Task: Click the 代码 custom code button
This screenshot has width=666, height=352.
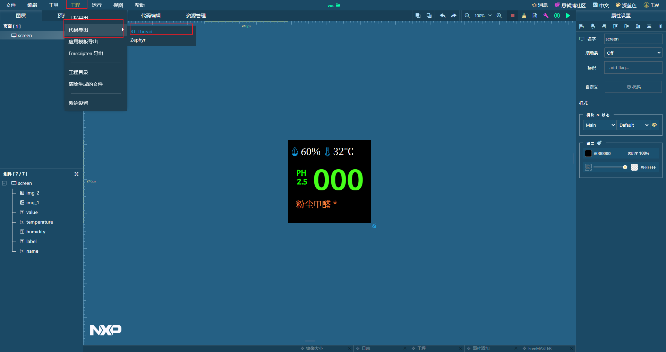Action: point(633,87)
